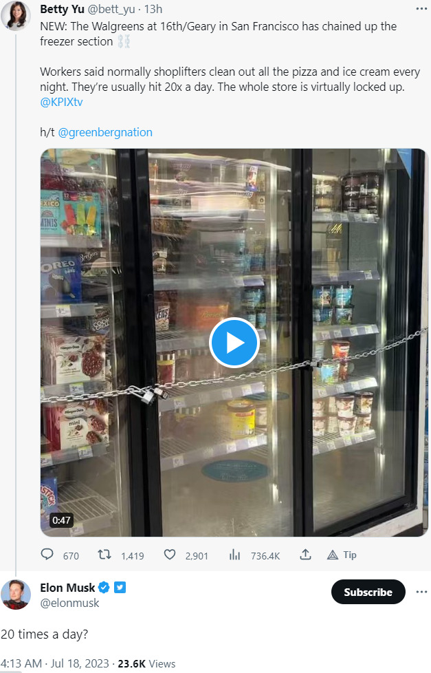This screenshot has height=673, width=431.
Task: Open the @greenbergnation mention link
Action: [x=105, y=132]
